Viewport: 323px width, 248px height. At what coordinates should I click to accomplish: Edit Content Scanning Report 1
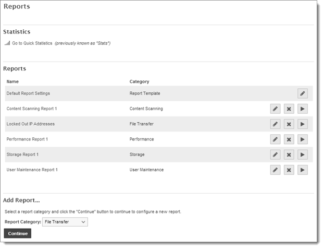(x=275, y=109)
